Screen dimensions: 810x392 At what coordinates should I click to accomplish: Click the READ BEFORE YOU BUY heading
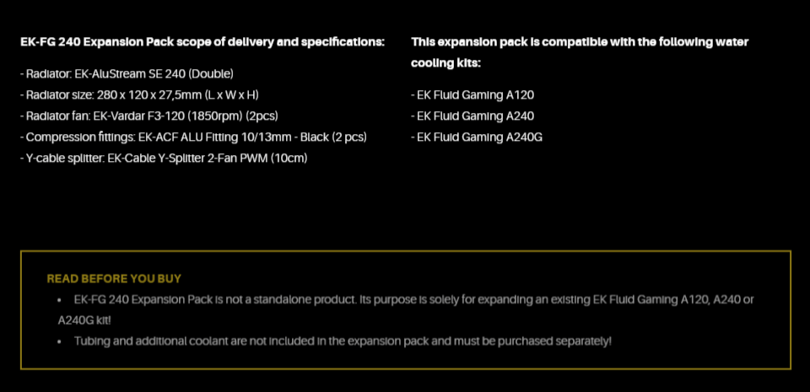coord(114,278)
